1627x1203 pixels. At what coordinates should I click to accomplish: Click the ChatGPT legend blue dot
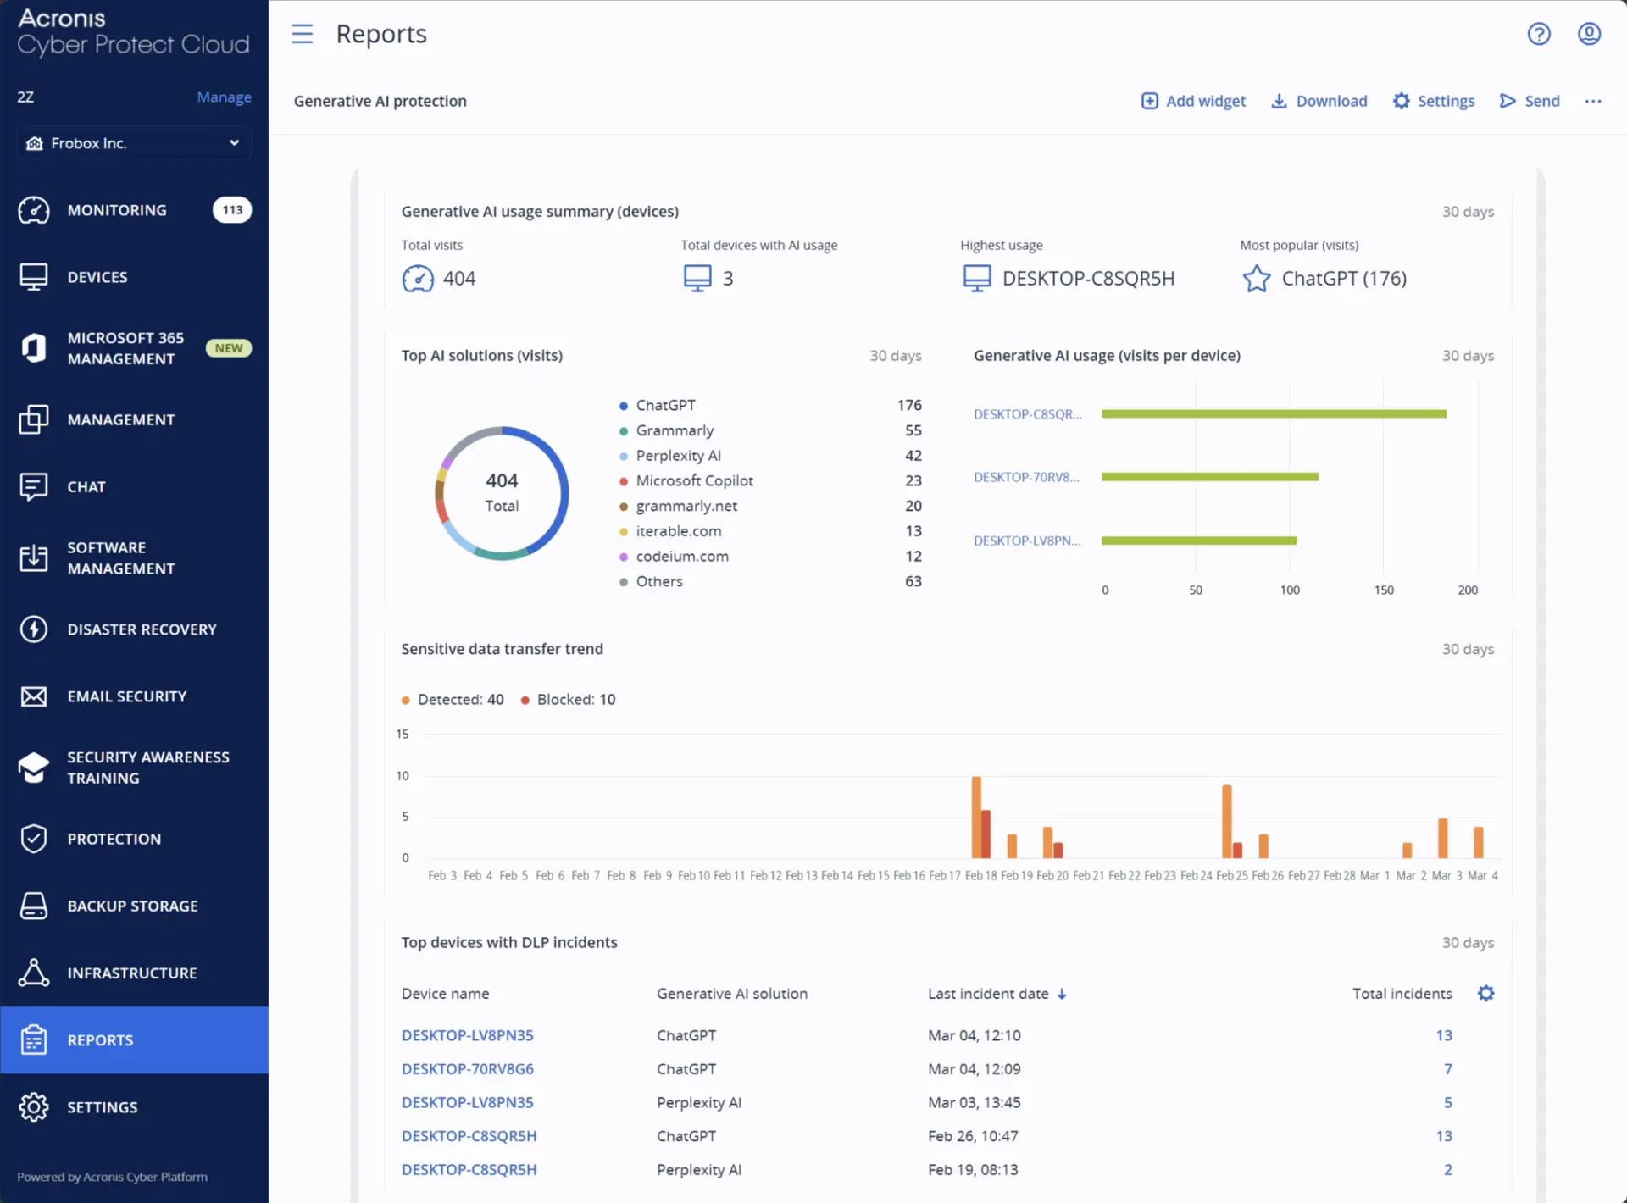[624, 406]
